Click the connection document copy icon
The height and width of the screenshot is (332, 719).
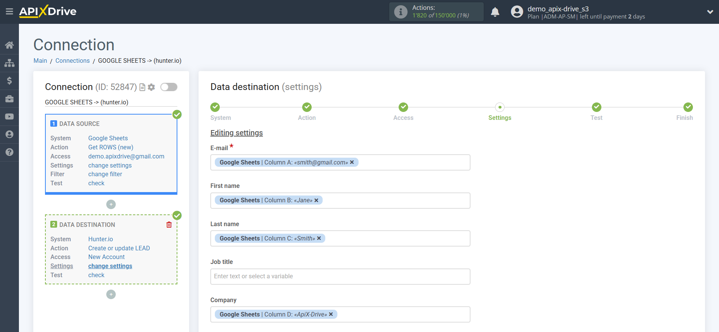pos(142,87)
